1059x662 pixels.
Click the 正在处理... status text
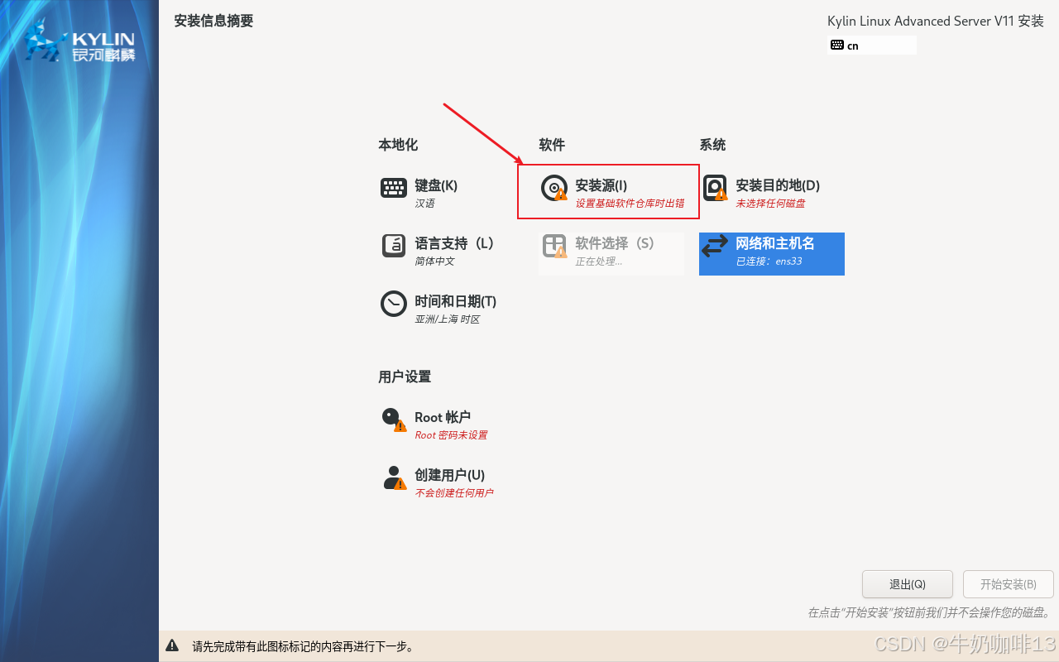599,261
